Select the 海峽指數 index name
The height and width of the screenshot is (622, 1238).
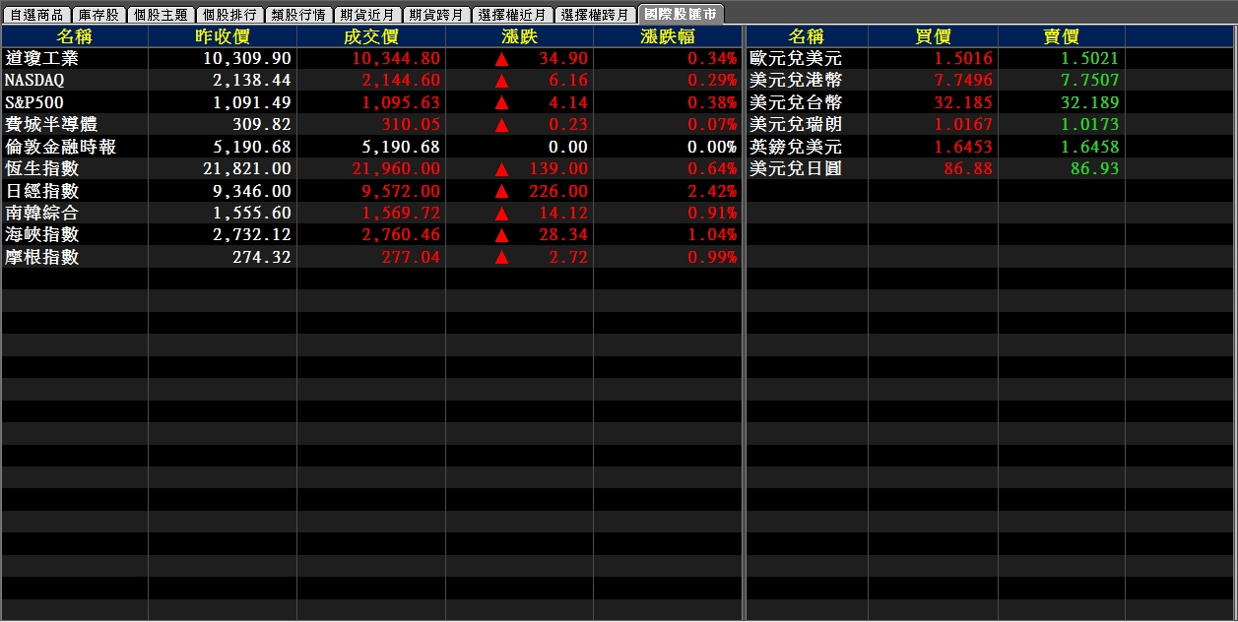[x=41, y=234]
